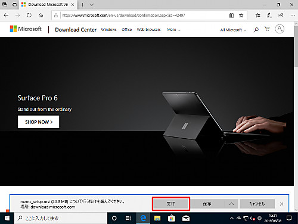298x224 pixels.
Task: Show hidden system tray icons
Action: (x=232, y=218)
